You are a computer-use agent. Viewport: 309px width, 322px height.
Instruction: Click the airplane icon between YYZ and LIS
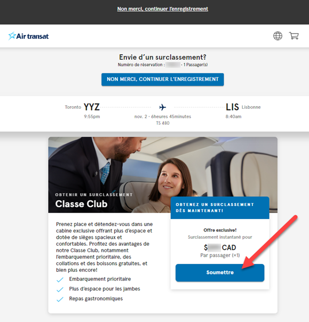point(163,107)
